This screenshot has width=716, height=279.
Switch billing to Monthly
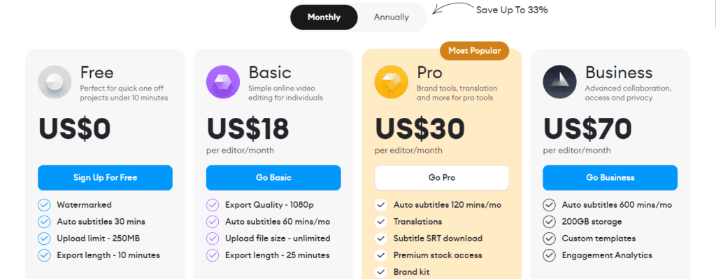tap(324, 17)
